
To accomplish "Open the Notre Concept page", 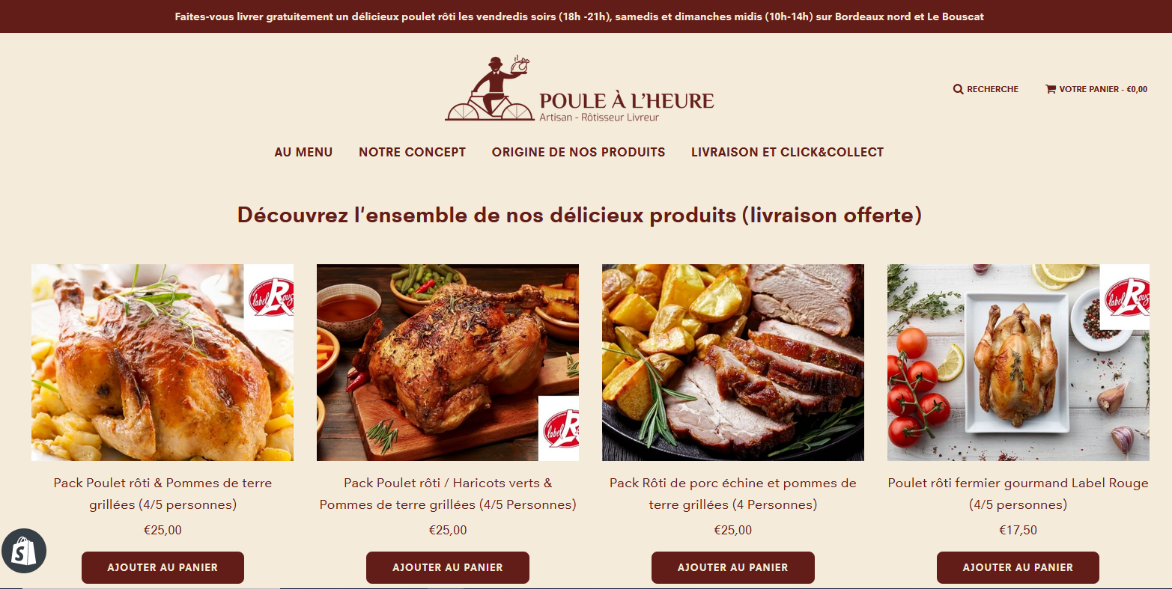I will (412, 152).
